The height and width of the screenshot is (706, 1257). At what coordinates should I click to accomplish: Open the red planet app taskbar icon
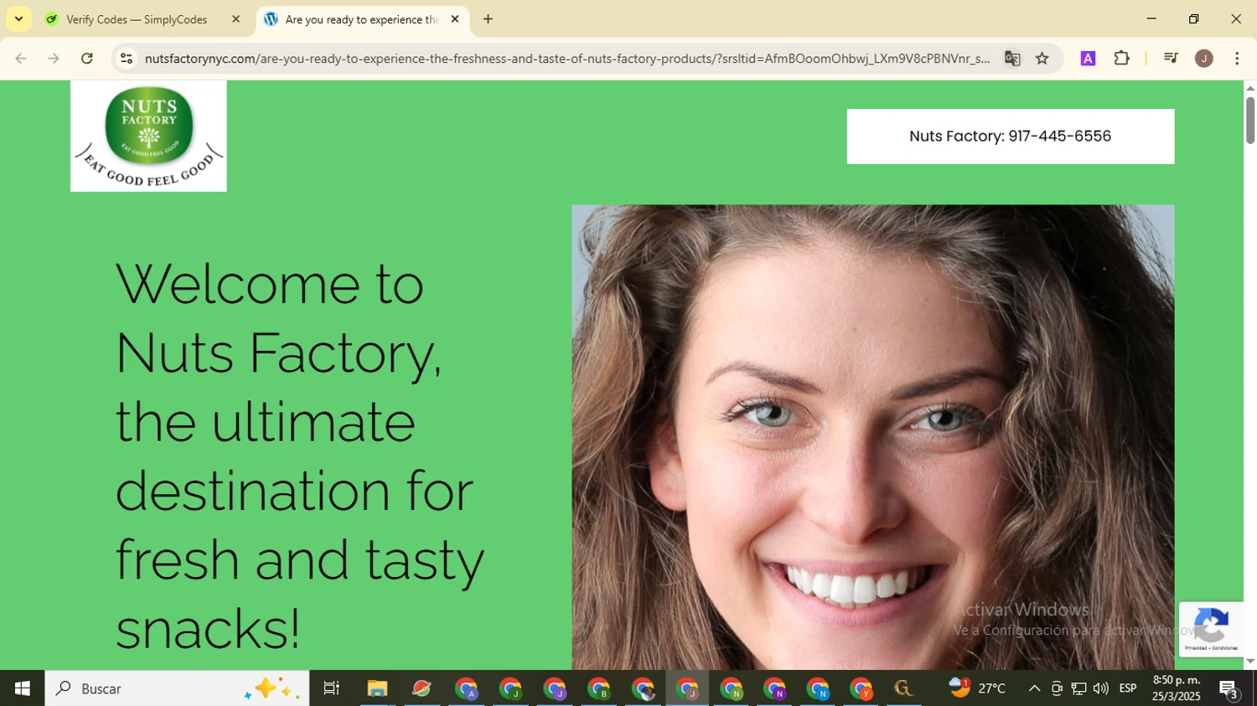coord(422,688)
